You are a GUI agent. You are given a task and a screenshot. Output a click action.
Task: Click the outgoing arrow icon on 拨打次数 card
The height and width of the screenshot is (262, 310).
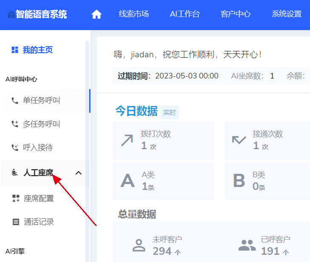point(127,140)
